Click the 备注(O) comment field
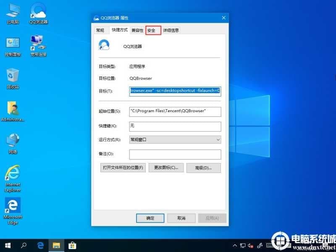The width and height of the screenshot is (336, 252). (x=175, y=155)
